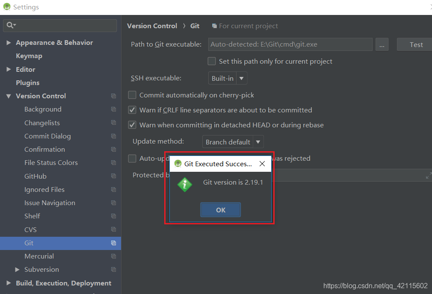Enable Commit automatically on cherry-pick
Screen dimensions: 432x294
[132, 95]
